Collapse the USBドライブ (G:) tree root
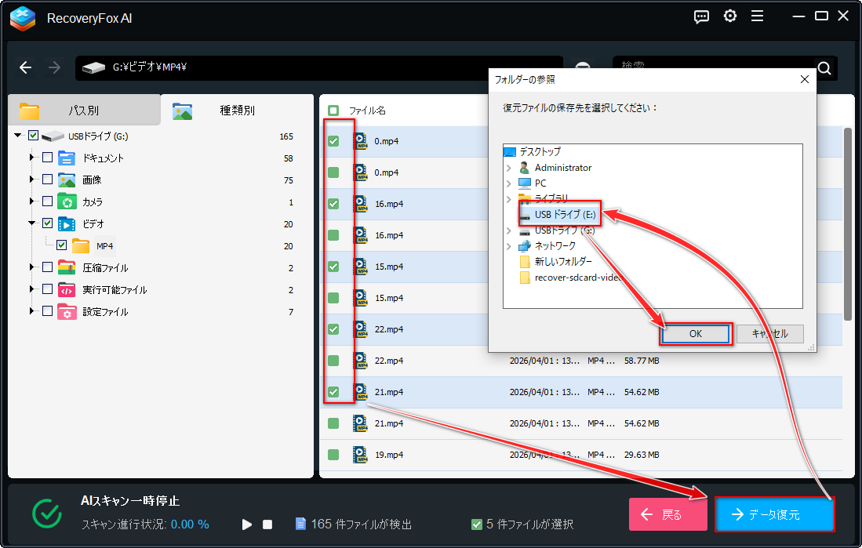Image resolution: width=862 pixels, height=548 pixels. coord(18,136)
